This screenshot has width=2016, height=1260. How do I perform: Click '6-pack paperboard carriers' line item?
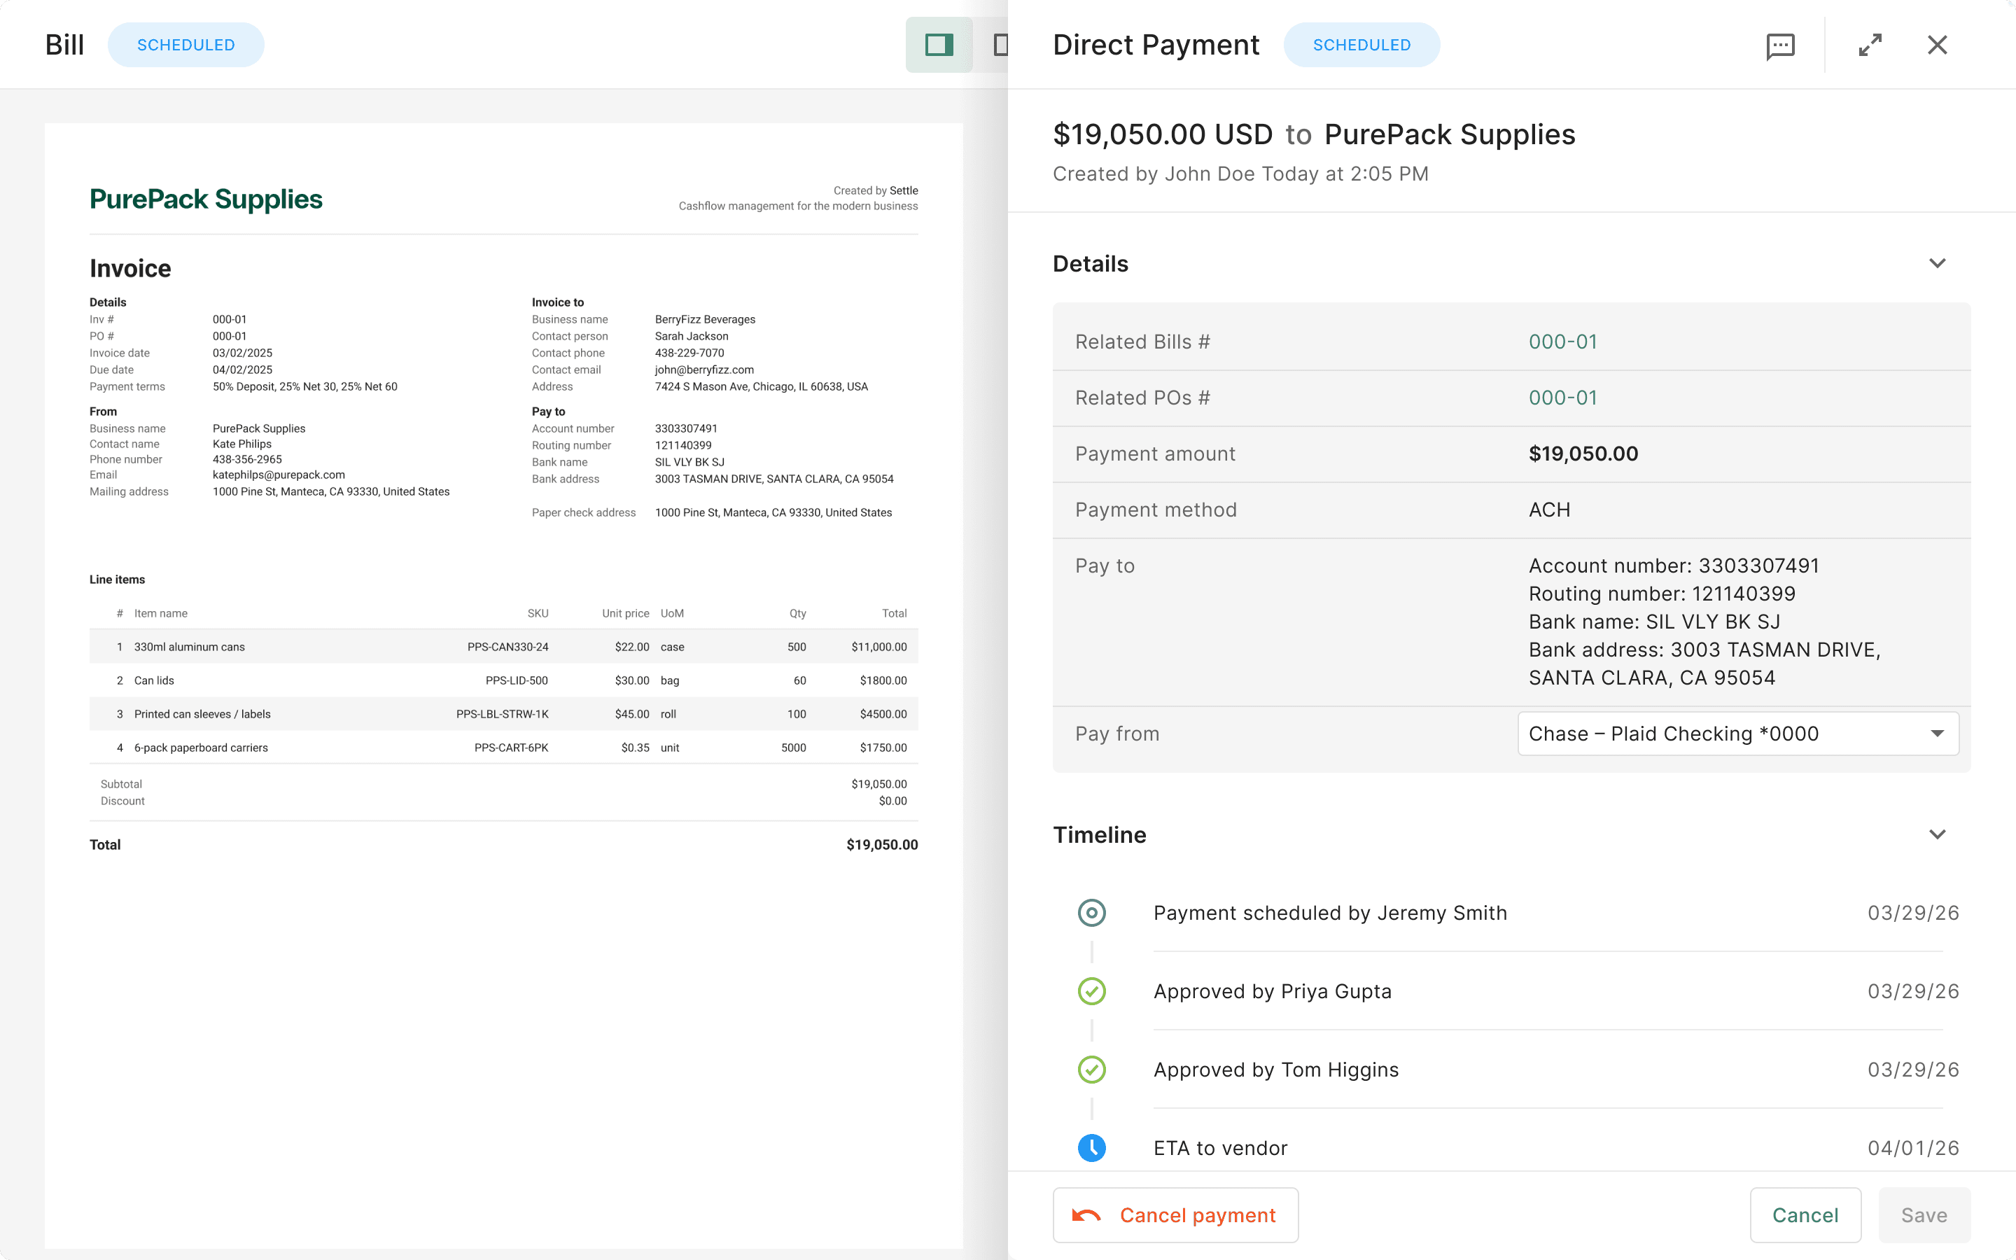[x=201, y=748]
